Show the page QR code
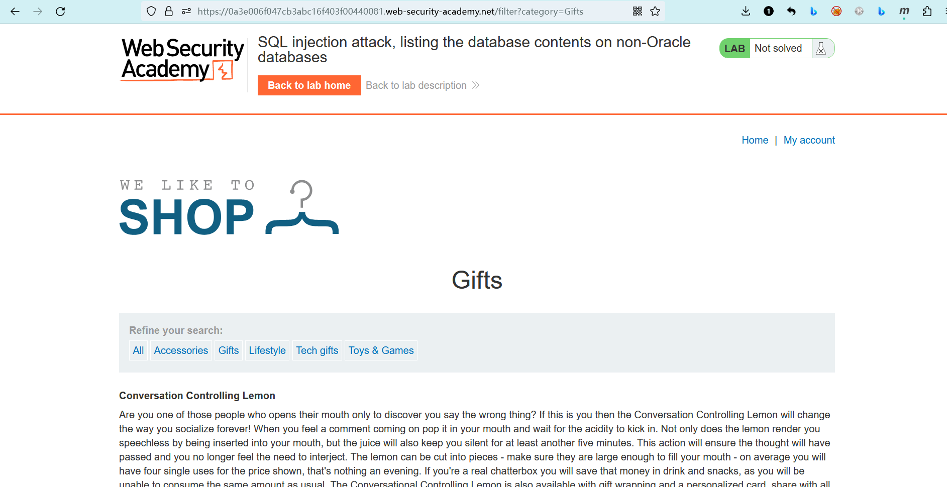947x487 pixels. point(638,12)
